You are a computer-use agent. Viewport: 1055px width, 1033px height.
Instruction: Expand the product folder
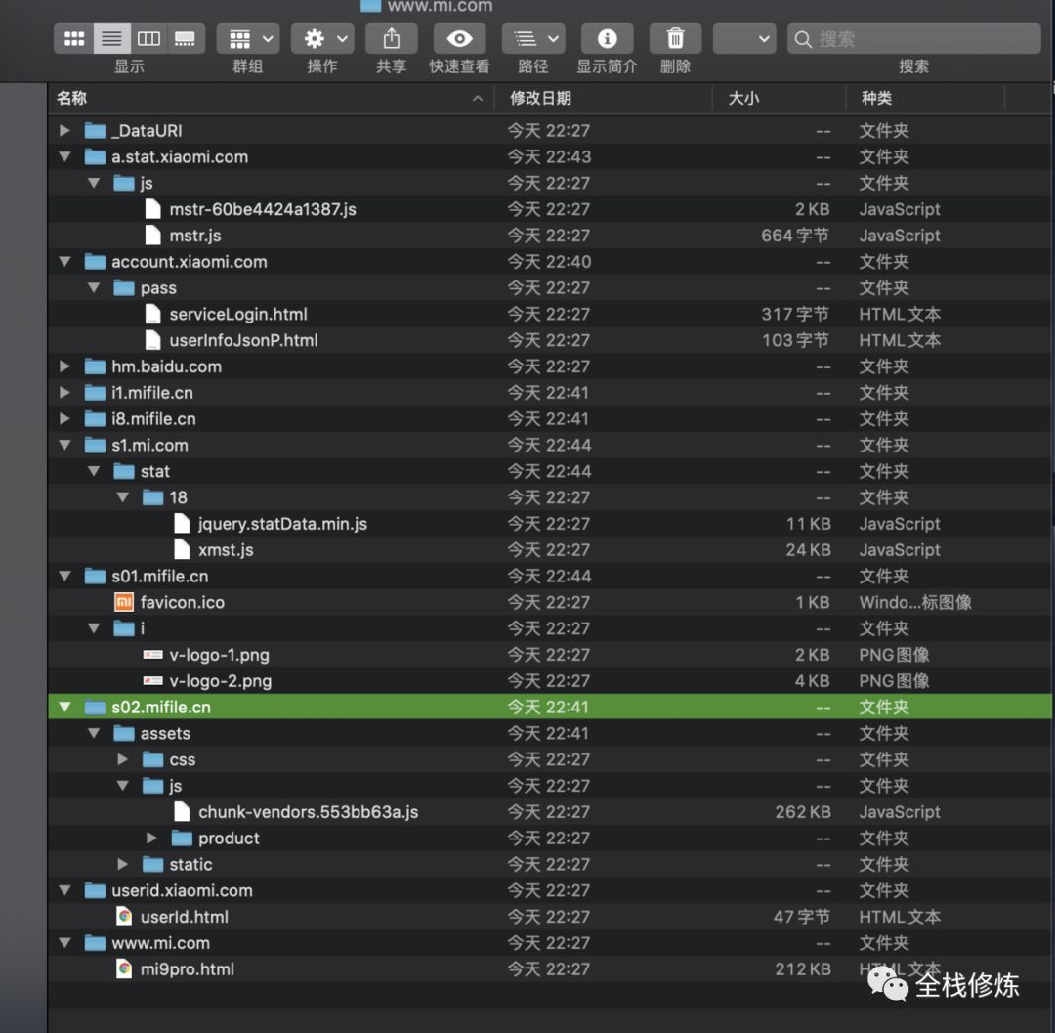151,838
